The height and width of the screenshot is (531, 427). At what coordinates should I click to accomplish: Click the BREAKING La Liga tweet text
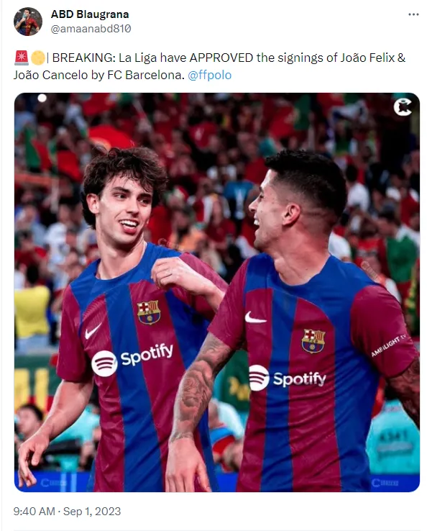click(209, 66)
